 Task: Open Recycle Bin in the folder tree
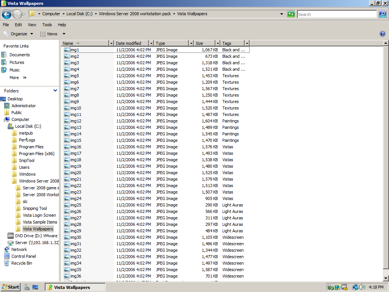tap(21, 263)
